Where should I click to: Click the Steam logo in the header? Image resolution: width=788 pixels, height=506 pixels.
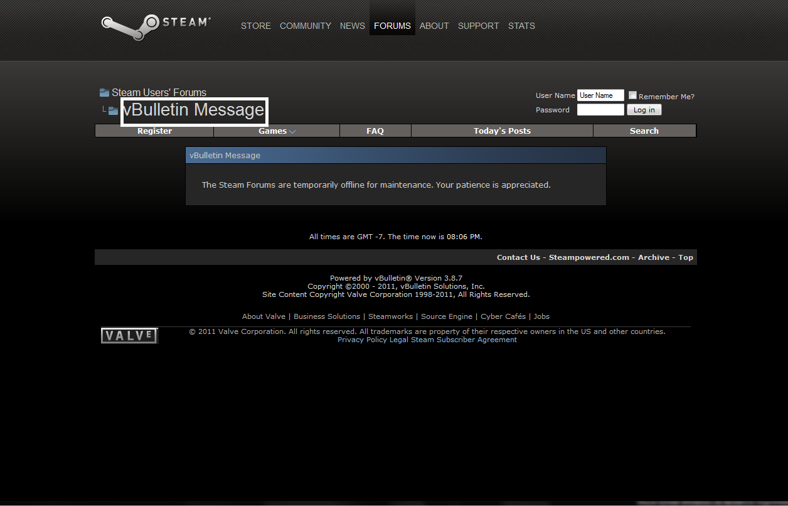coord(156,27)
